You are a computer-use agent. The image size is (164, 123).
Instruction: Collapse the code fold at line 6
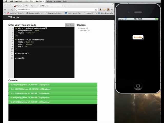(14, 40)
